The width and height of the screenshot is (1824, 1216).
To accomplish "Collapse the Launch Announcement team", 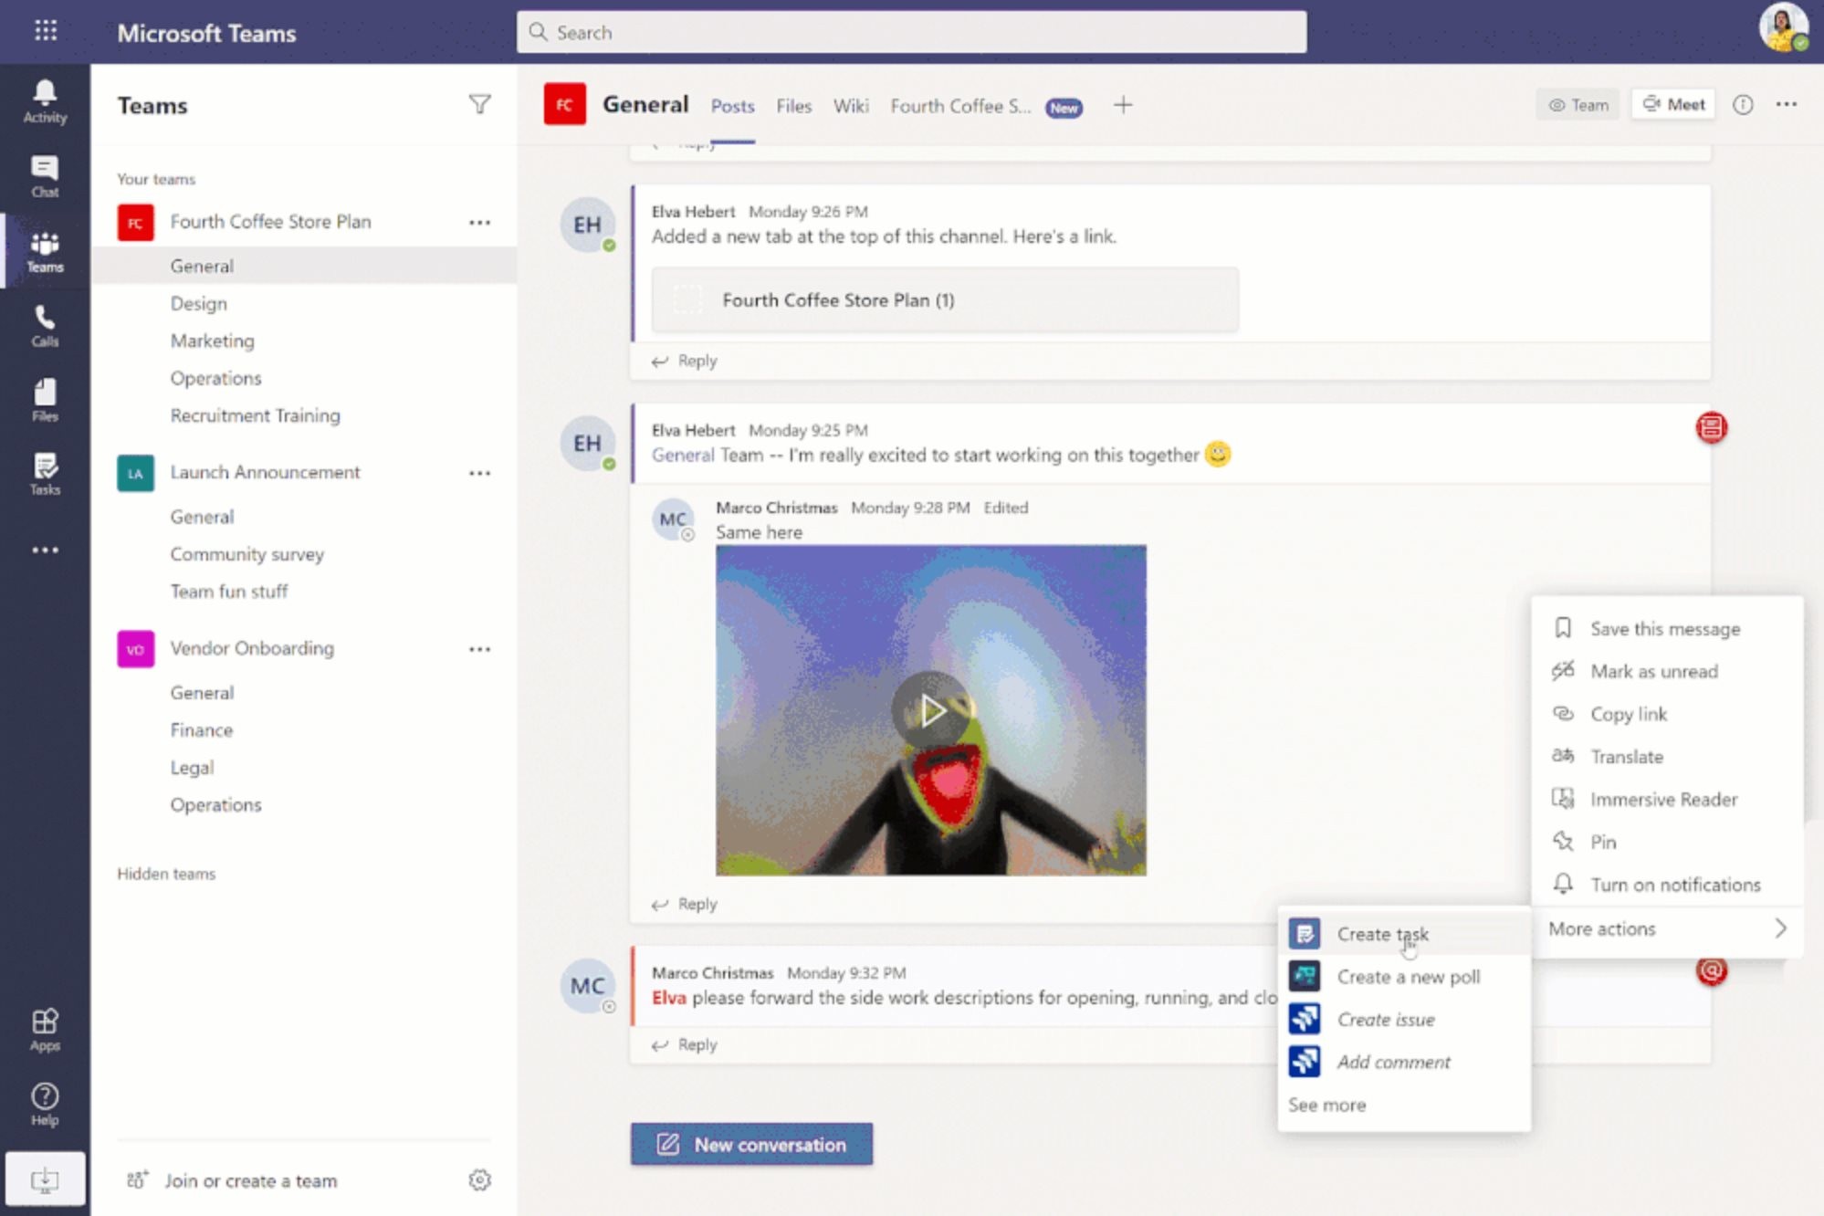I will click(x=265, y=472).
